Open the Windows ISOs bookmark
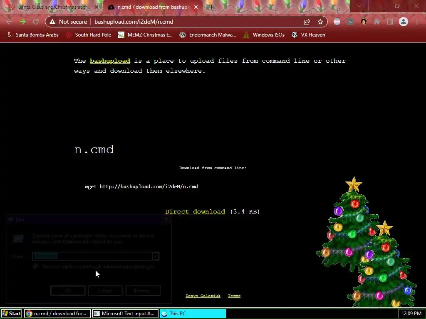 point(264,35)
